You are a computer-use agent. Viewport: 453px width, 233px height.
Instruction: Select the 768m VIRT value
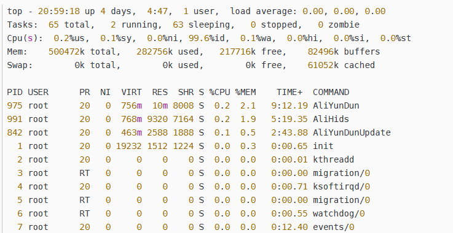[x=132, y=119]
